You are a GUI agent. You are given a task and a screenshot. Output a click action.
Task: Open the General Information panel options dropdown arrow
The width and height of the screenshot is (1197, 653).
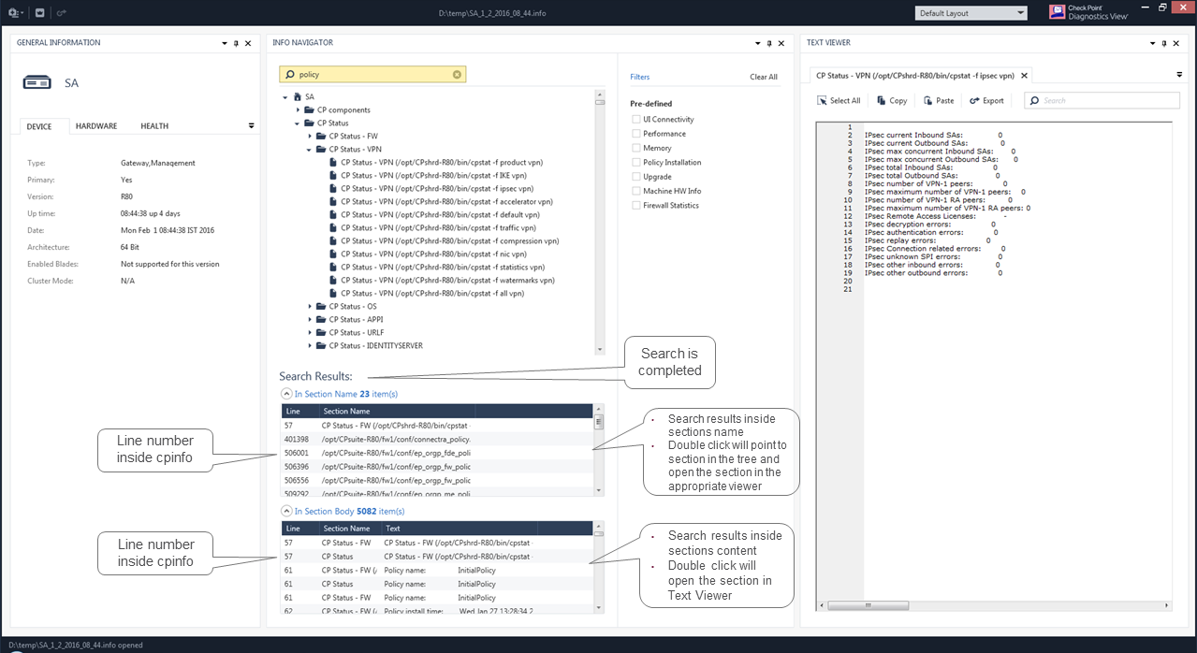coord(225,43)
